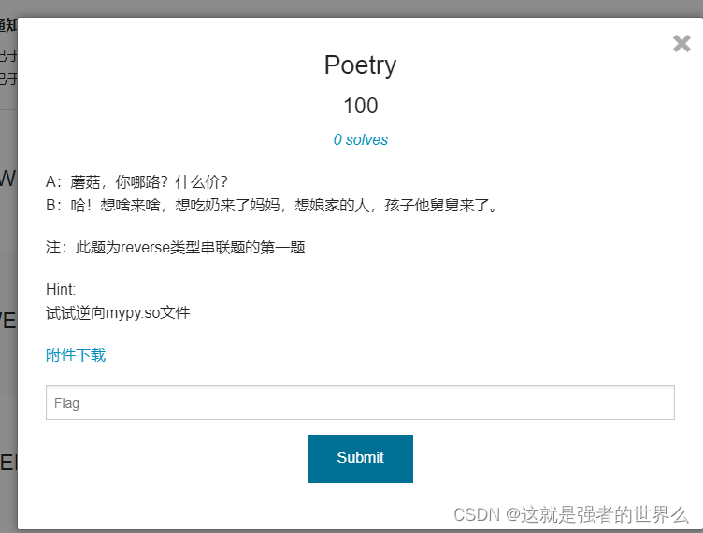Image resolution: width=703 pixels, height=533 pixels.
Task: Select the Poetry challenge title
Action: 361,65
